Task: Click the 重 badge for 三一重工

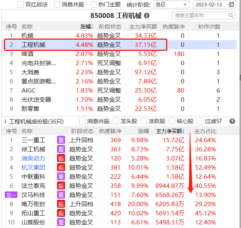Action: click(61, 140)
